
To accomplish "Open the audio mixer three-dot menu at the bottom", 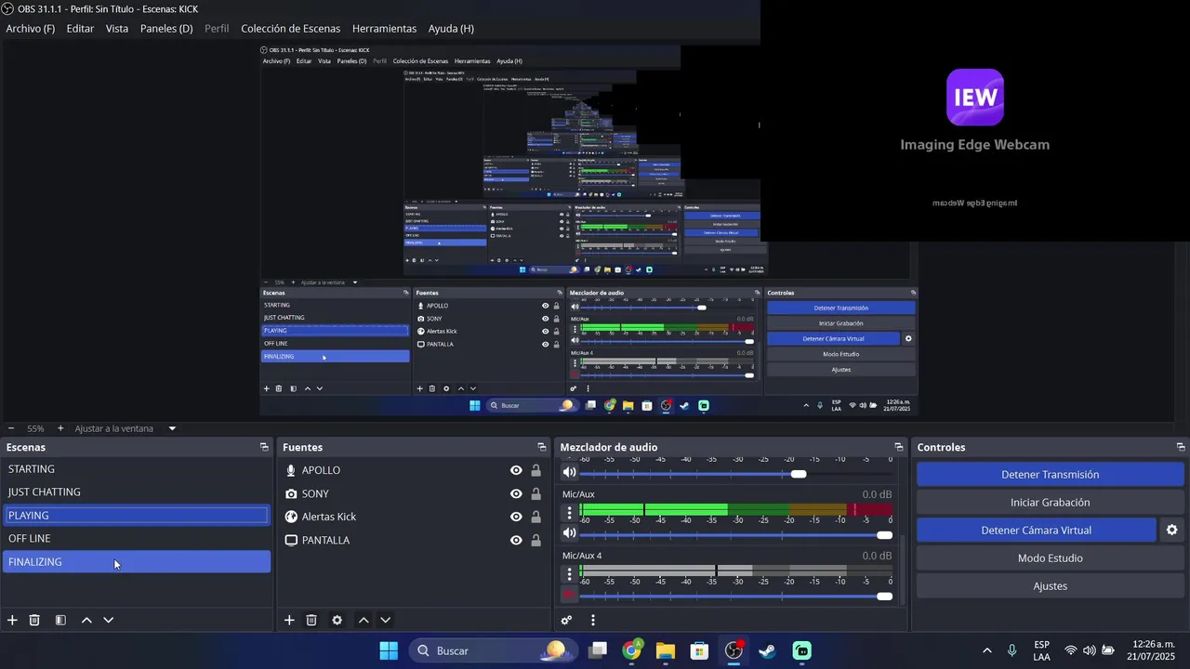I will coord(592,620).
